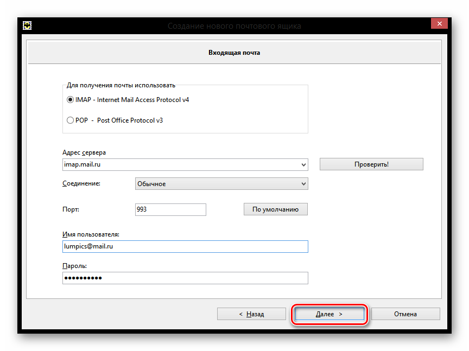Click the Имя пользователя: label
This screenshot has width=469, height=351.
91,234
